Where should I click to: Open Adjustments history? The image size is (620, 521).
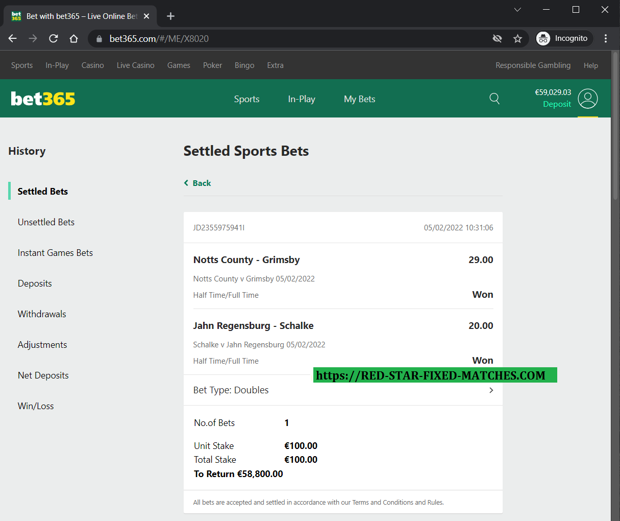click(42, 345)
